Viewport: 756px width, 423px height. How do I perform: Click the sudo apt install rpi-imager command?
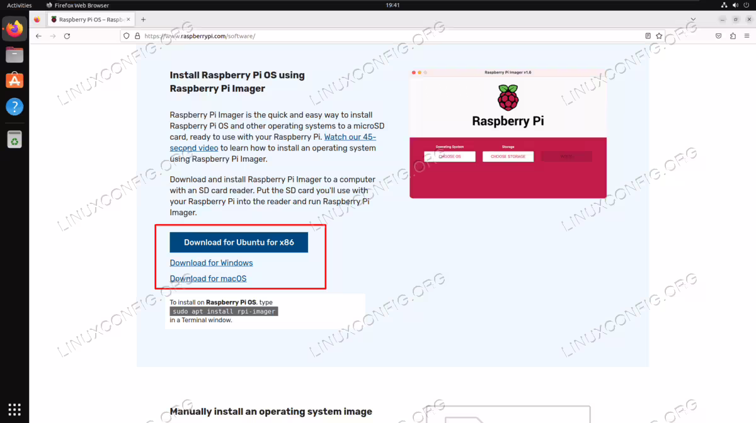tap(224, 311)
